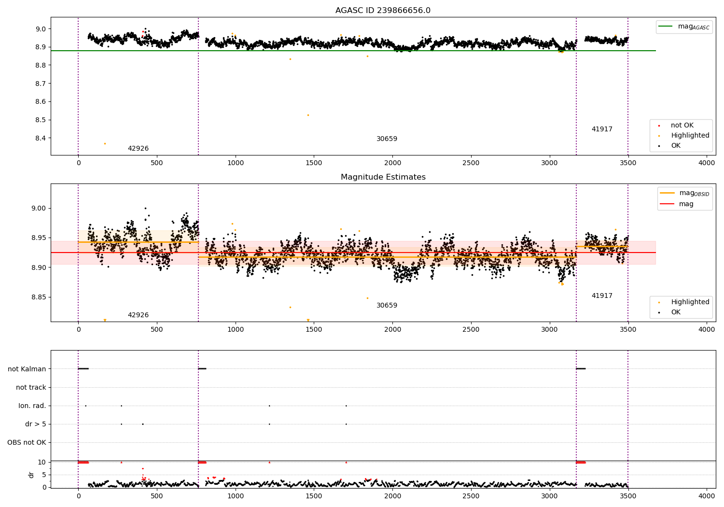The height and width of the screenshot is (507, 724).
Task: Click obsid label 30659 in Magnitude Estimates plot
Action: coord(387,306)
